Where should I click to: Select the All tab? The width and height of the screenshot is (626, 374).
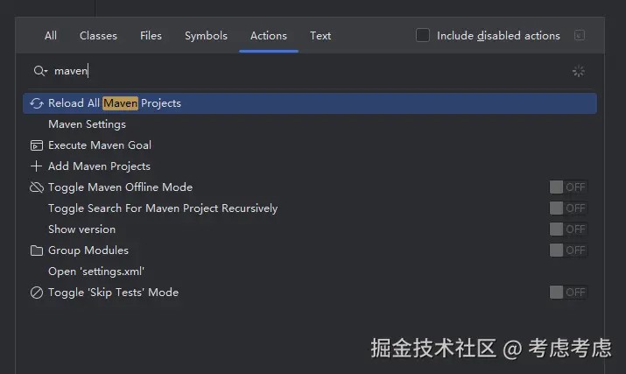coord(51,36)
